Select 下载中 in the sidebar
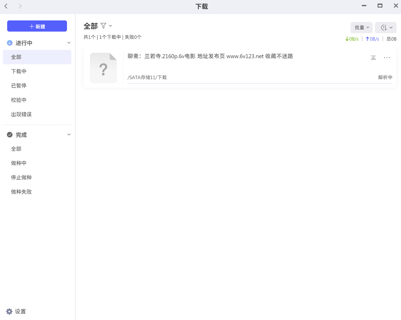This screenshot has height=320, width=401. click(x=19, y=71)
